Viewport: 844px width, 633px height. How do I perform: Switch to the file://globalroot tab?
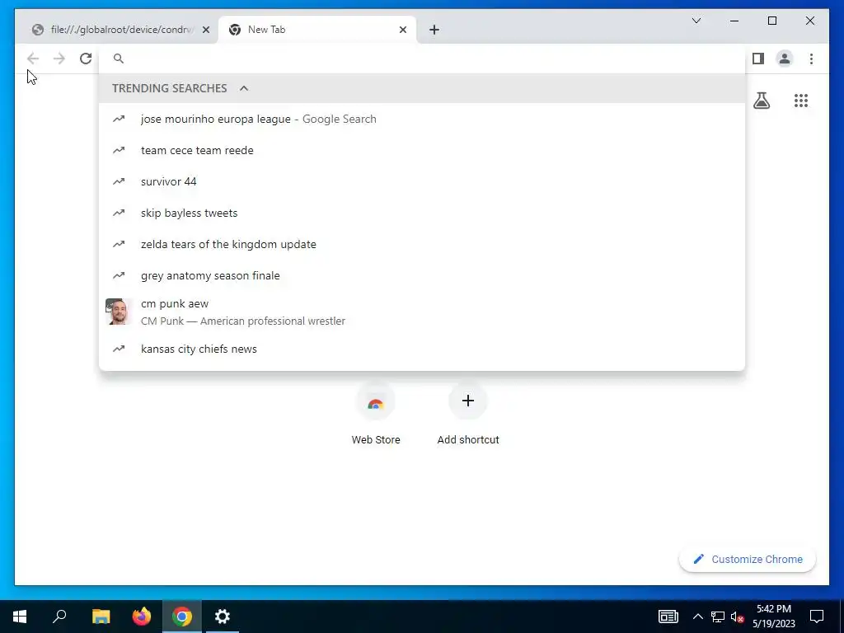point(116,30)
